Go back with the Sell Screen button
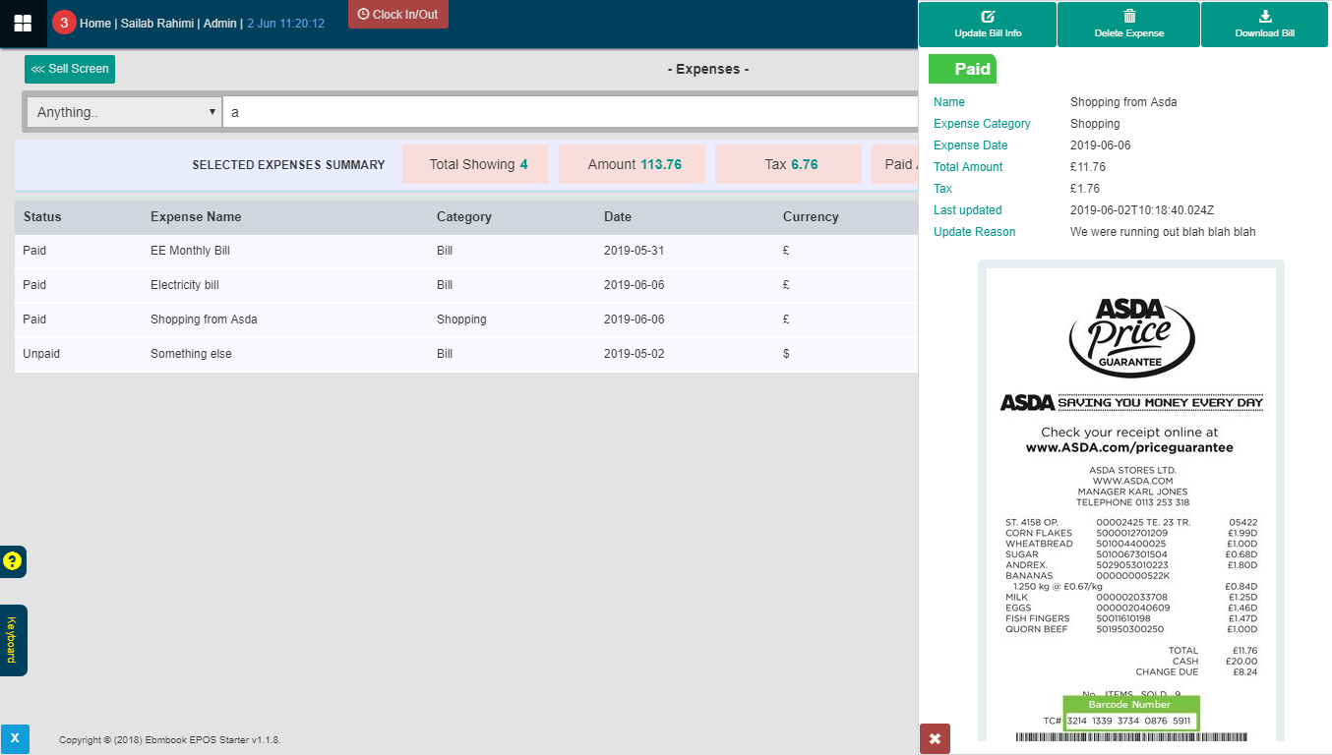This screenshot has height=755, width=1332. (70, 69)
